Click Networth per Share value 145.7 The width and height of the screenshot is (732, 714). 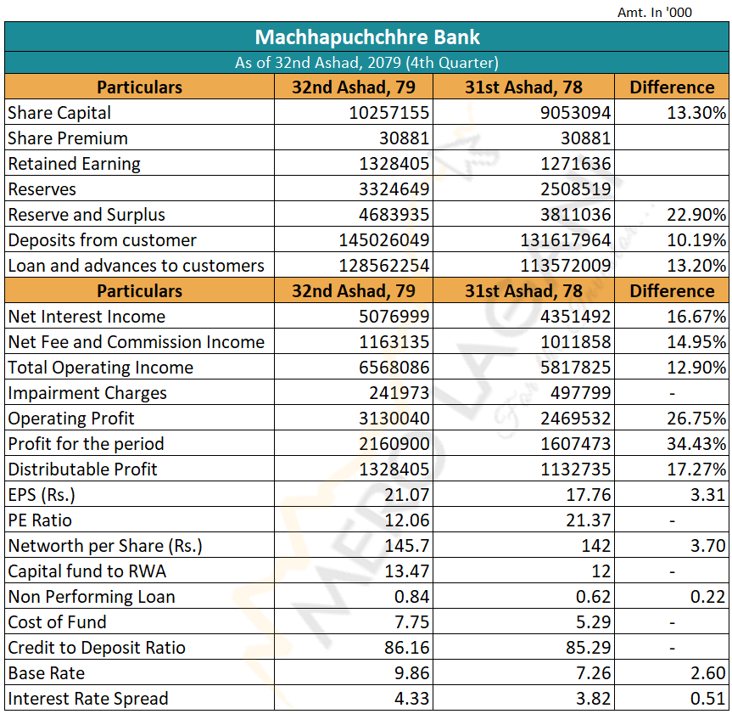click(406, 546)
